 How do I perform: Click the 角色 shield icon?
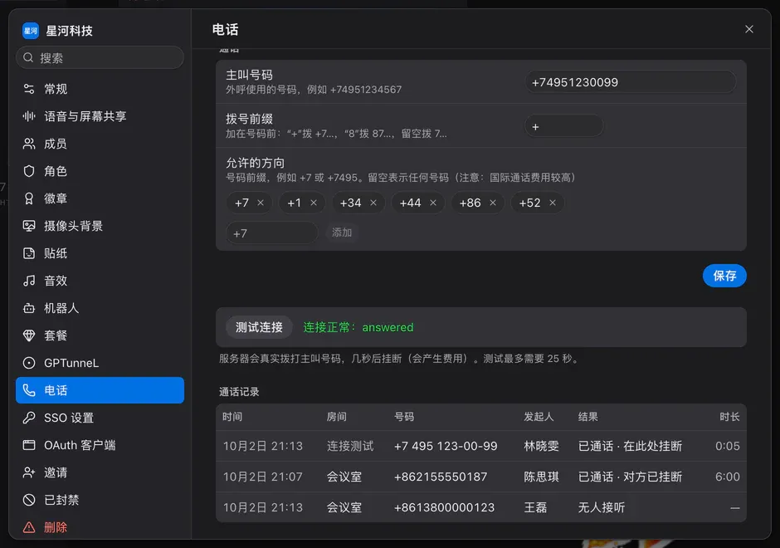[x=29, y=171]
